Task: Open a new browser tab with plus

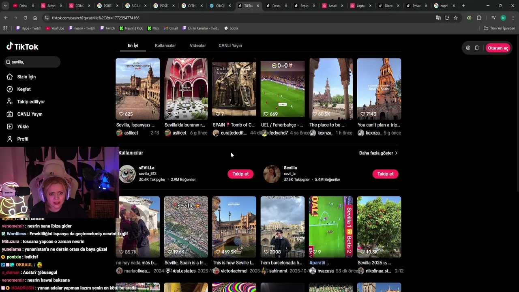Action: pyautogui.click(x=463, y=6)
